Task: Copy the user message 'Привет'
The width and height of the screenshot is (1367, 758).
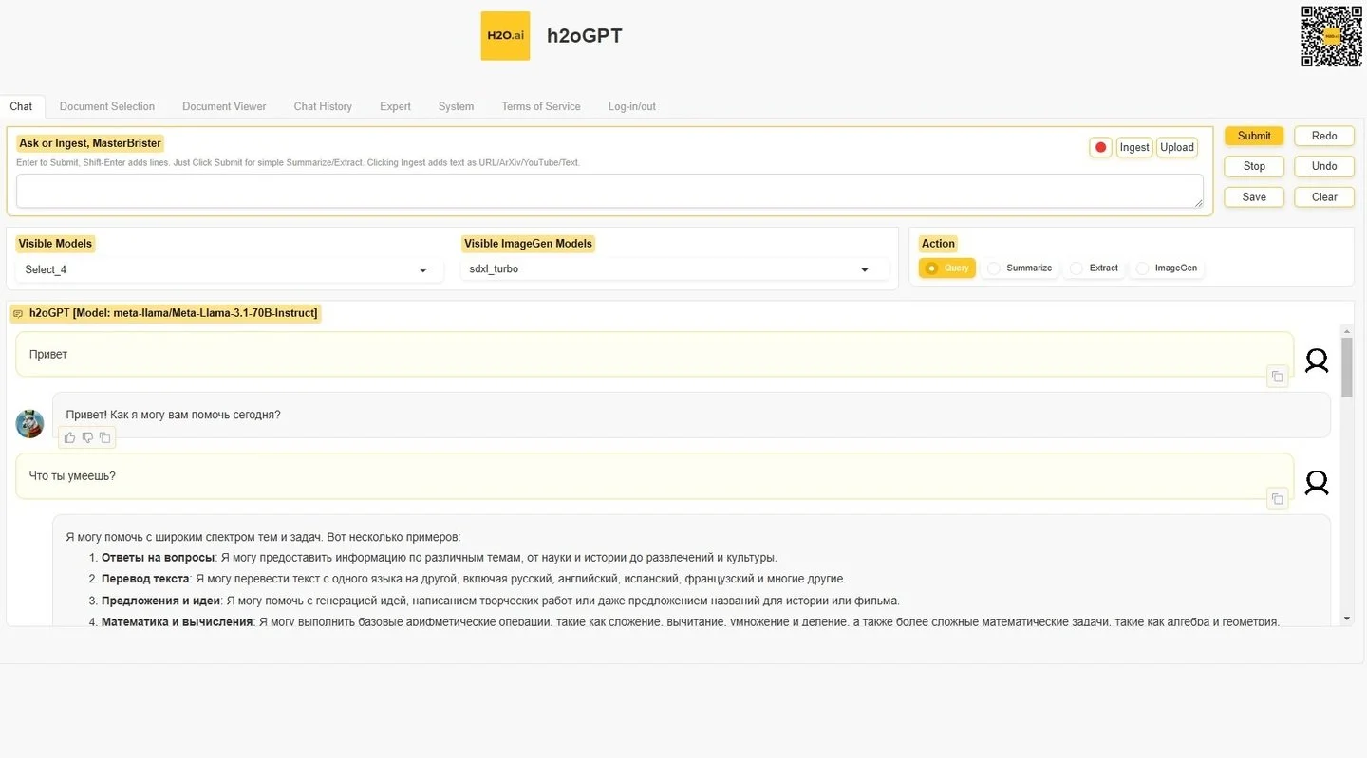Action: tap(1278, 377)
